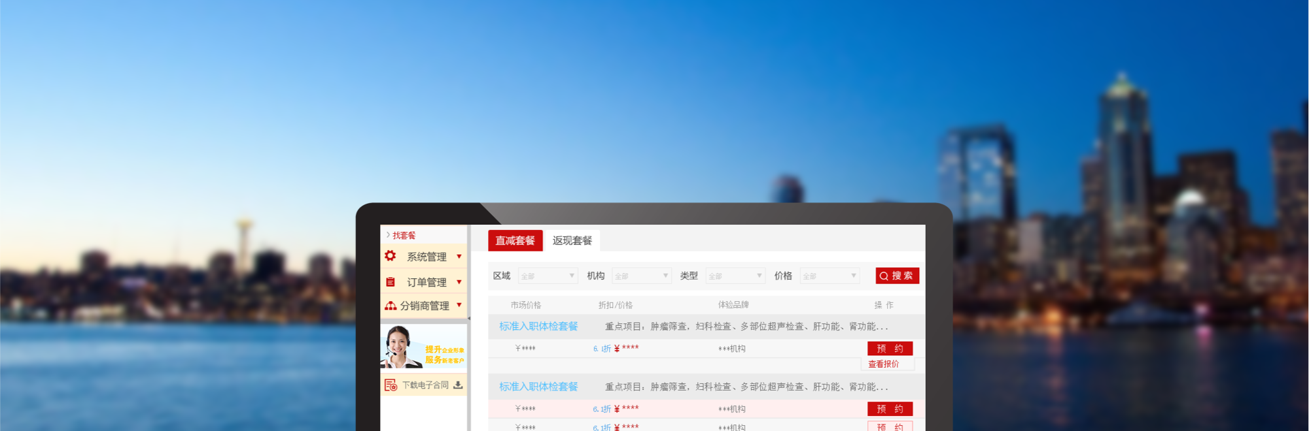Click the contract document icon next to 下载电子合同
The width and height of the screenshot is (1309, 431).
click(x=391, y=385)
